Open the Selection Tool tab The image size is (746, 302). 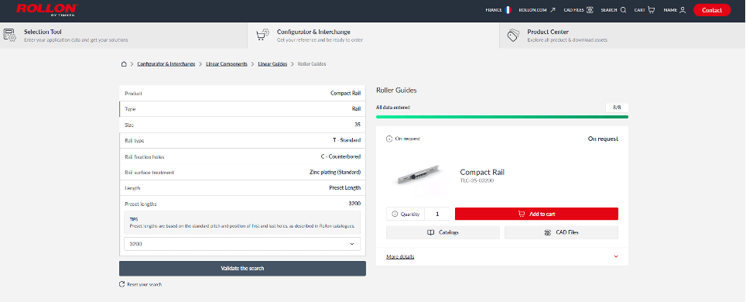point(124,36)
